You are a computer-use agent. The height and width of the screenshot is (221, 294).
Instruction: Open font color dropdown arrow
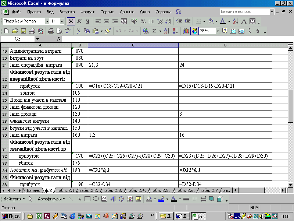click(229, 21)
